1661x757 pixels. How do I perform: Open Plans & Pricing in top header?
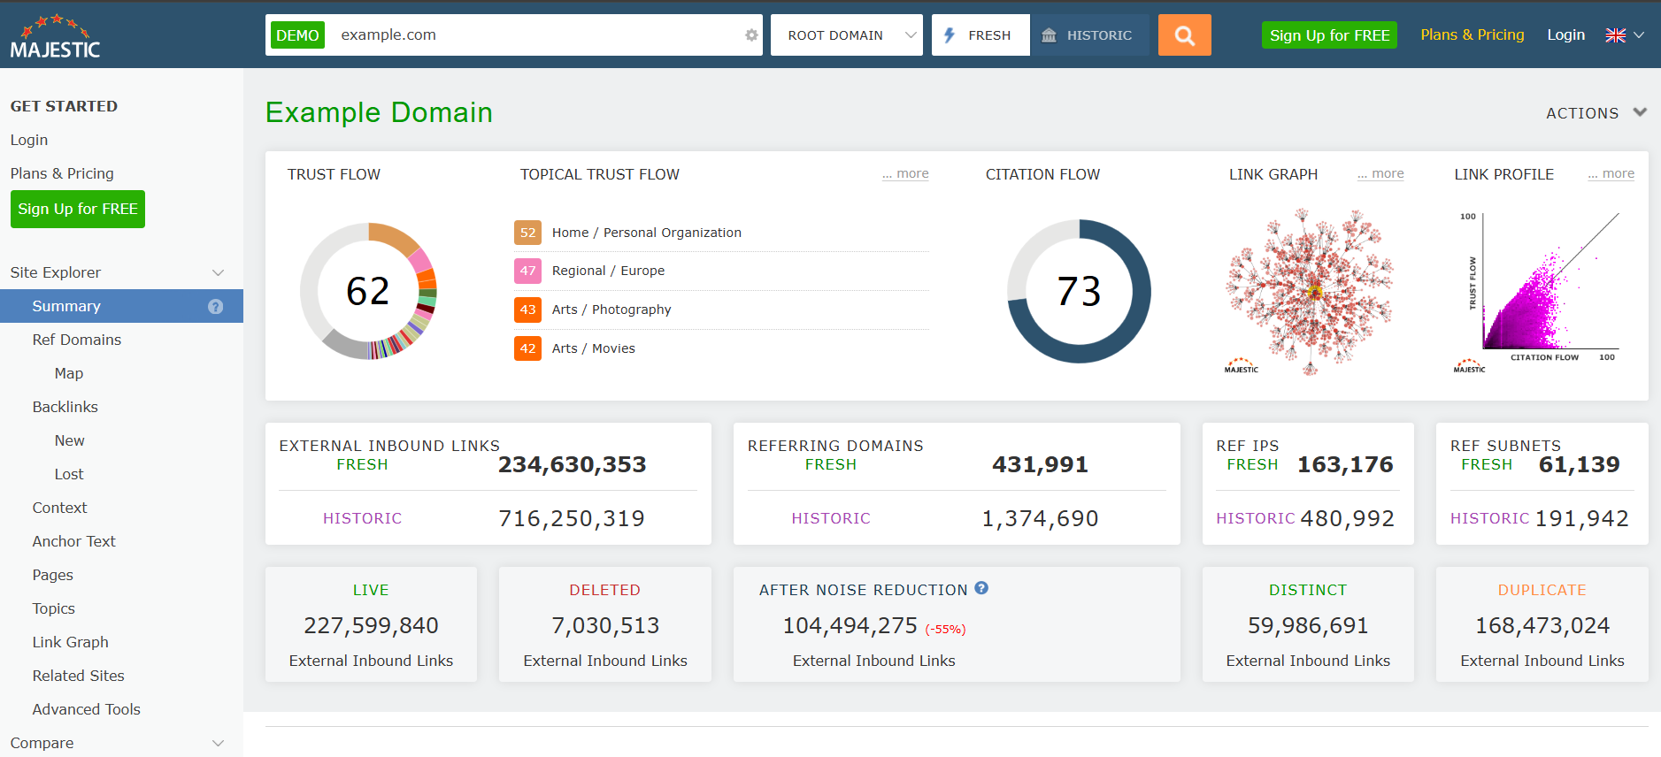coord(1473,34)
